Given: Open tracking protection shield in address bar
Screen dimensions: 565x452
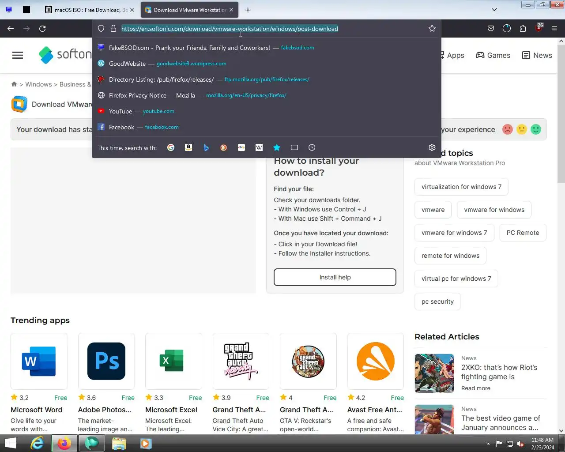Looking at the screenshot, I should (101, 28).
